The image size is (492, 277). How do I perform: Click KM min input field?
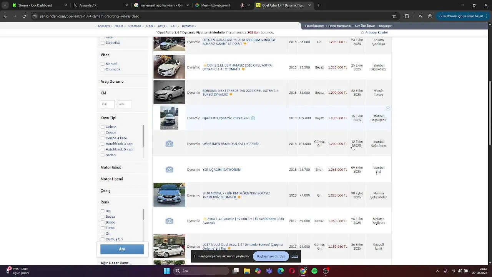(108, 104)
